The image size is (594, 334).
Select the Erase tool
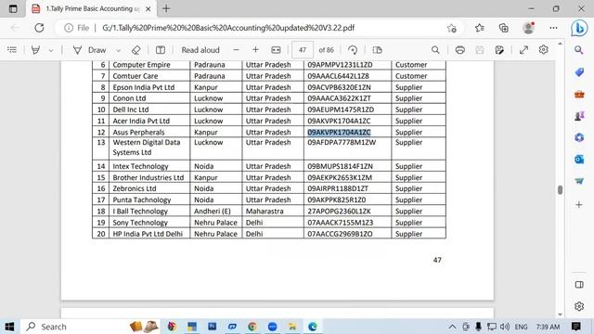(136, 49)
